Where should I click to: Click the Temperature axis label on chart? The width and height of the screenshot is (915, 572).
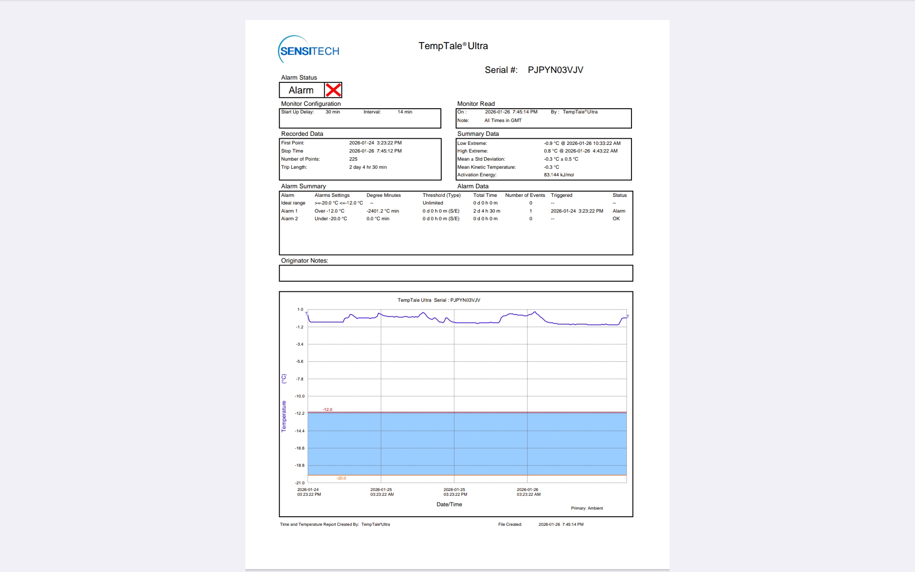click(284, 416)
